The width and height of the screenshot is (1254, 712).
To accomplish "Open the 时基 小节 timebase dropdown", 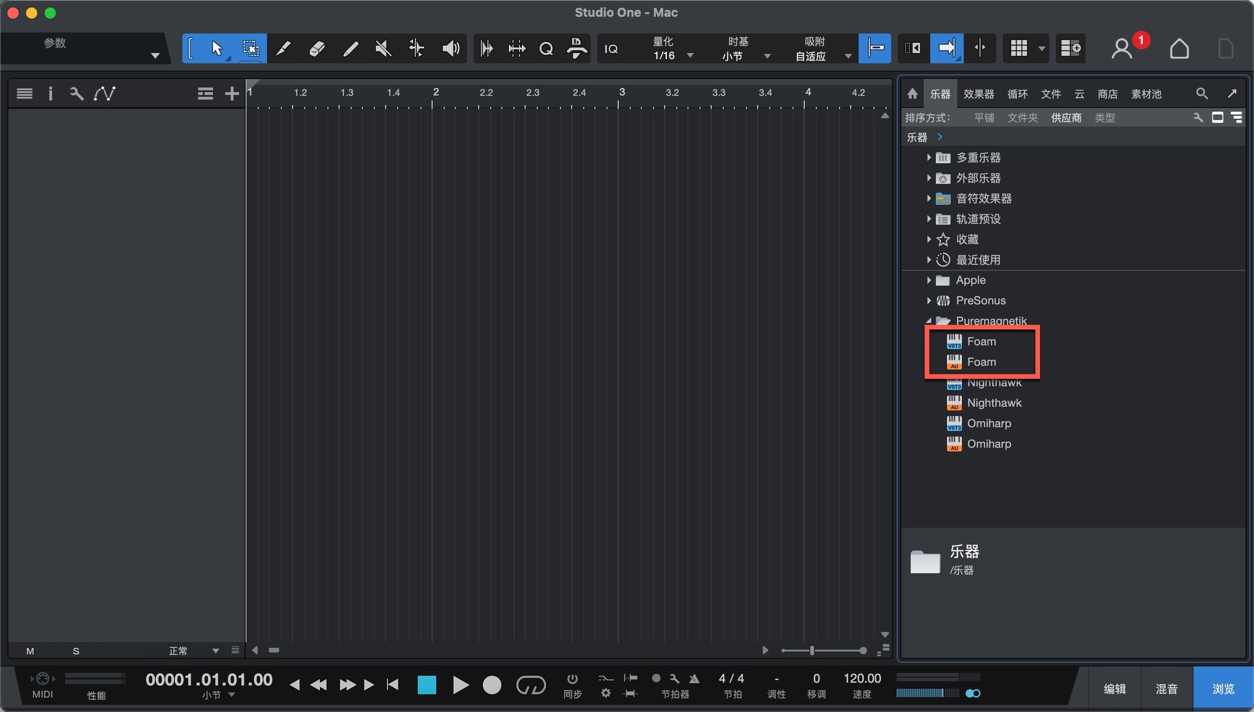I will 747,49.
